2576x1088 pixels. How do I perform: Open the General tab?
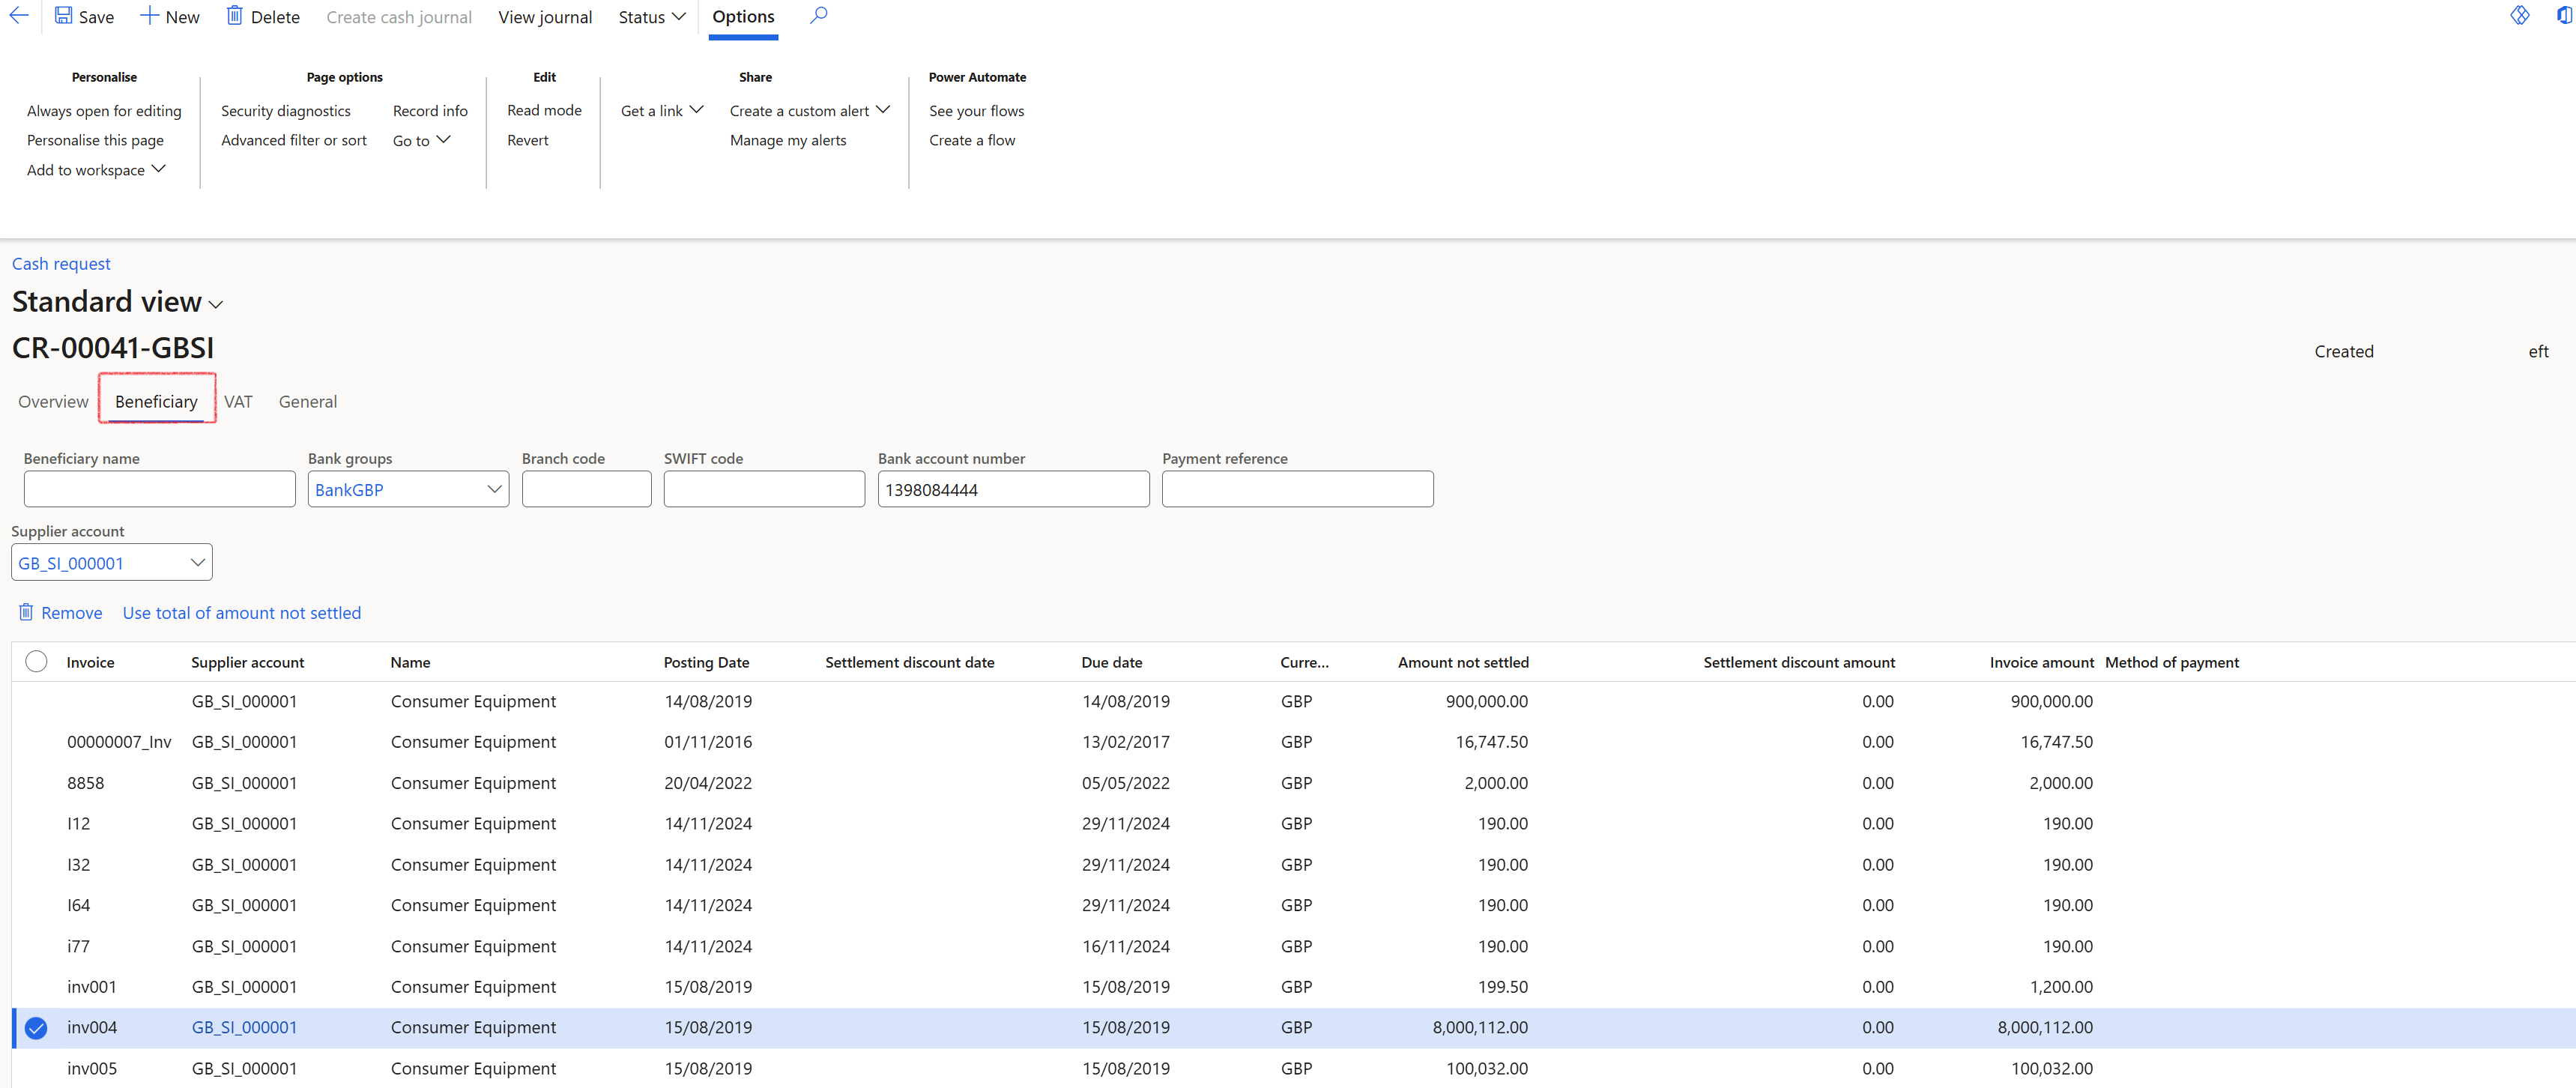click(308, 401)
